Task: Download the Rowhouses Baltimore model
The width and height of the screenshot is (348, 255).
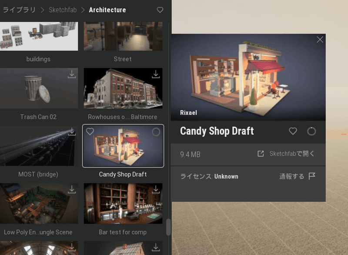Action: (156, 74)
